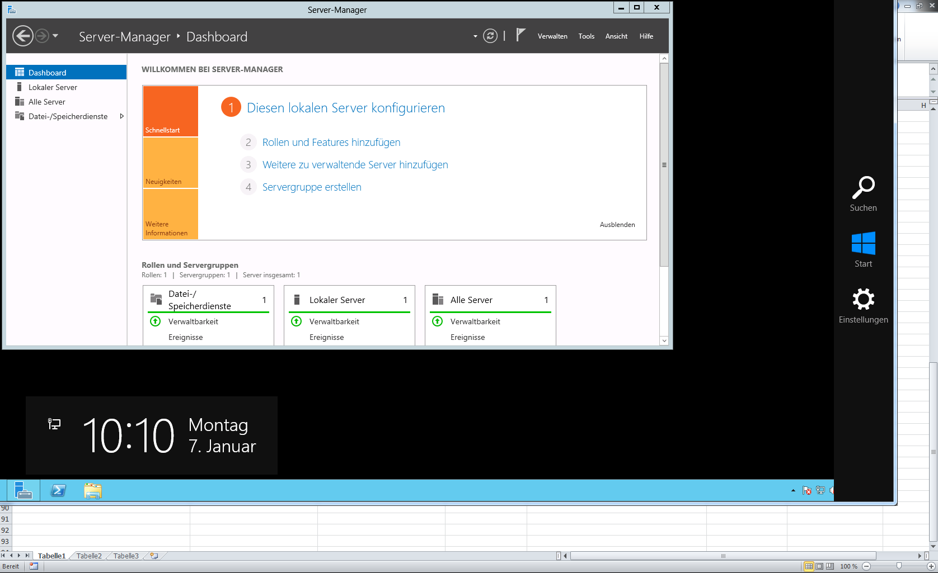Open the dropdown arrow left of refresh icon
Screen dimensions: 938x573
tap(475, 36)
